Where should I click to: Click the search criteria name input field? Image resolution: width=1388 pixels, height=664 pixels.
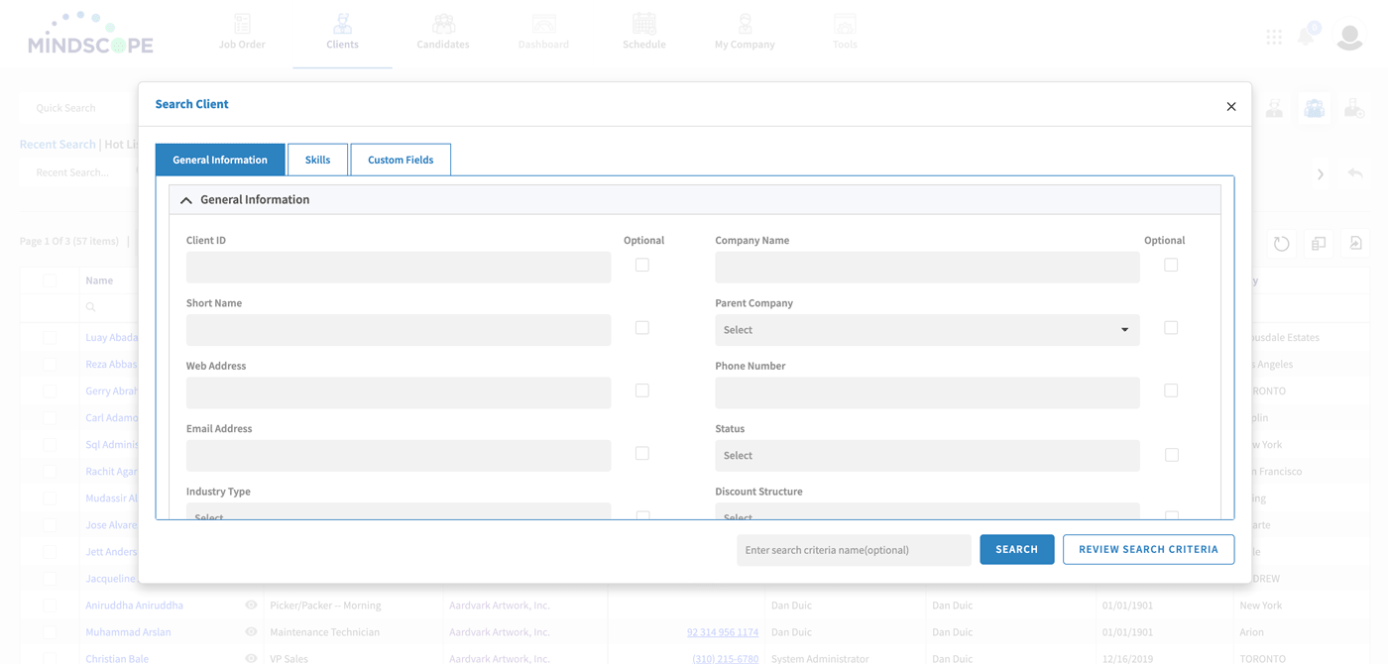pyautogui.click(x=853, y=549)
